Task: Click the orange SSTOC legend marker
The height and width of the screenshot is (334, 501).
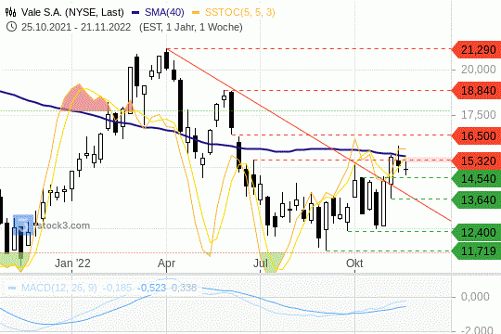Action: tap(196, 13)
